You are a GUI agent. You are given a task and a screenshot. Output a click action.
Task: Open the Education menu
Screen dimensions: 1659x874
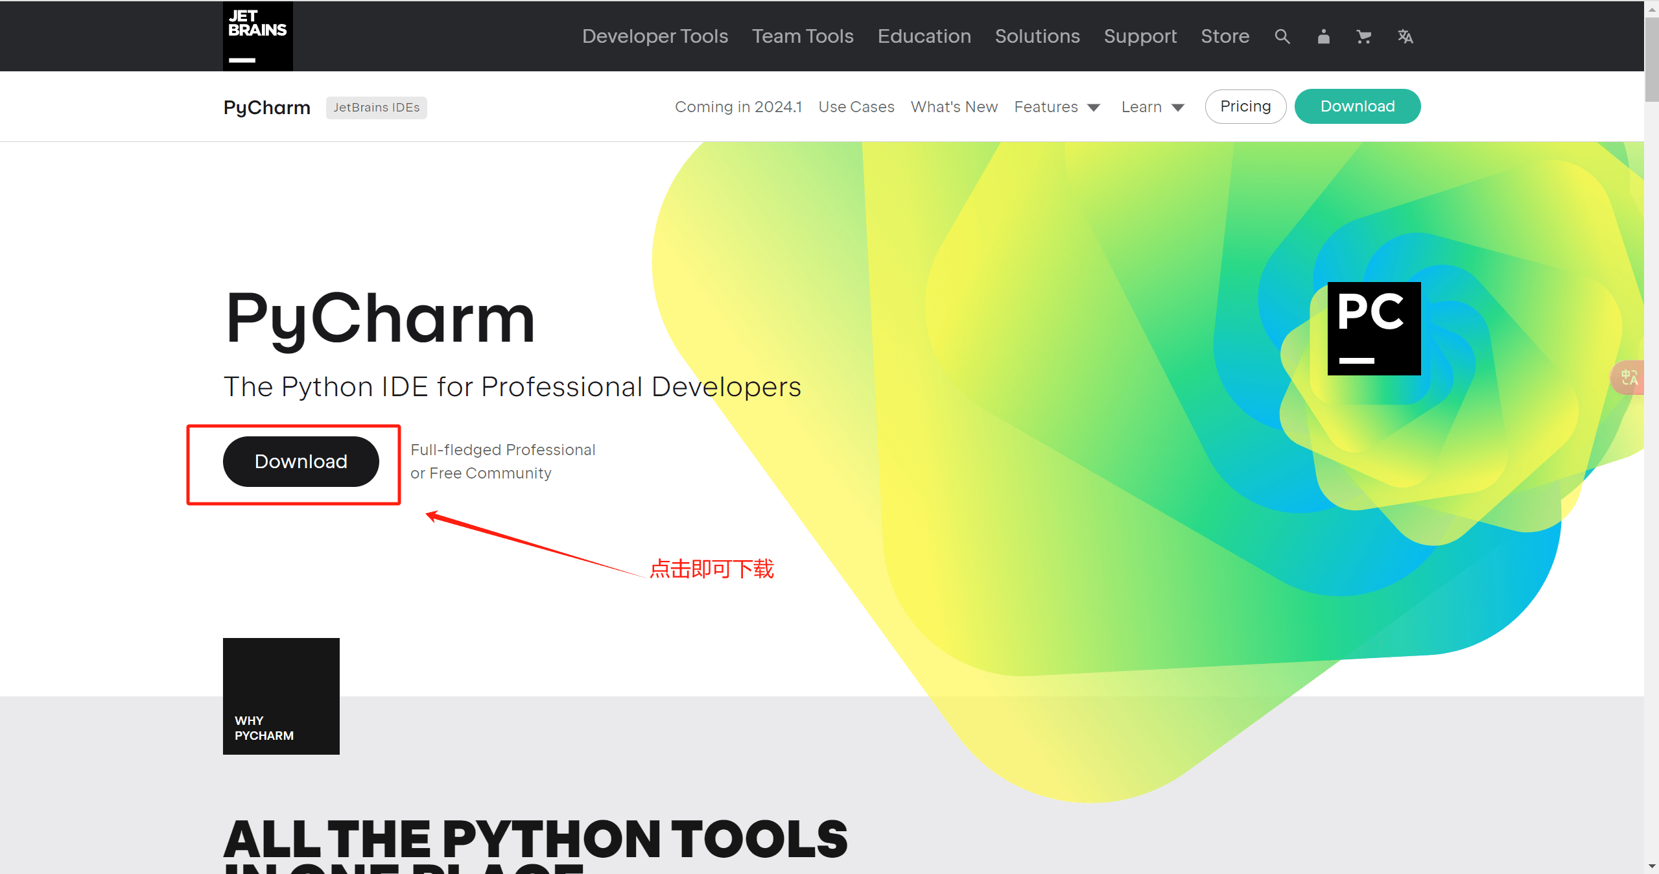click(924, 36)
